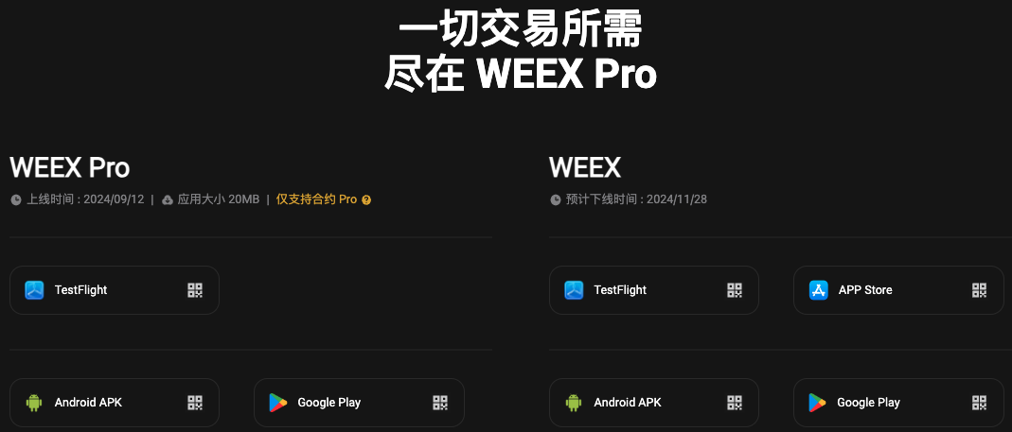Show QR code for WEEX APP Store

[979, 290]
